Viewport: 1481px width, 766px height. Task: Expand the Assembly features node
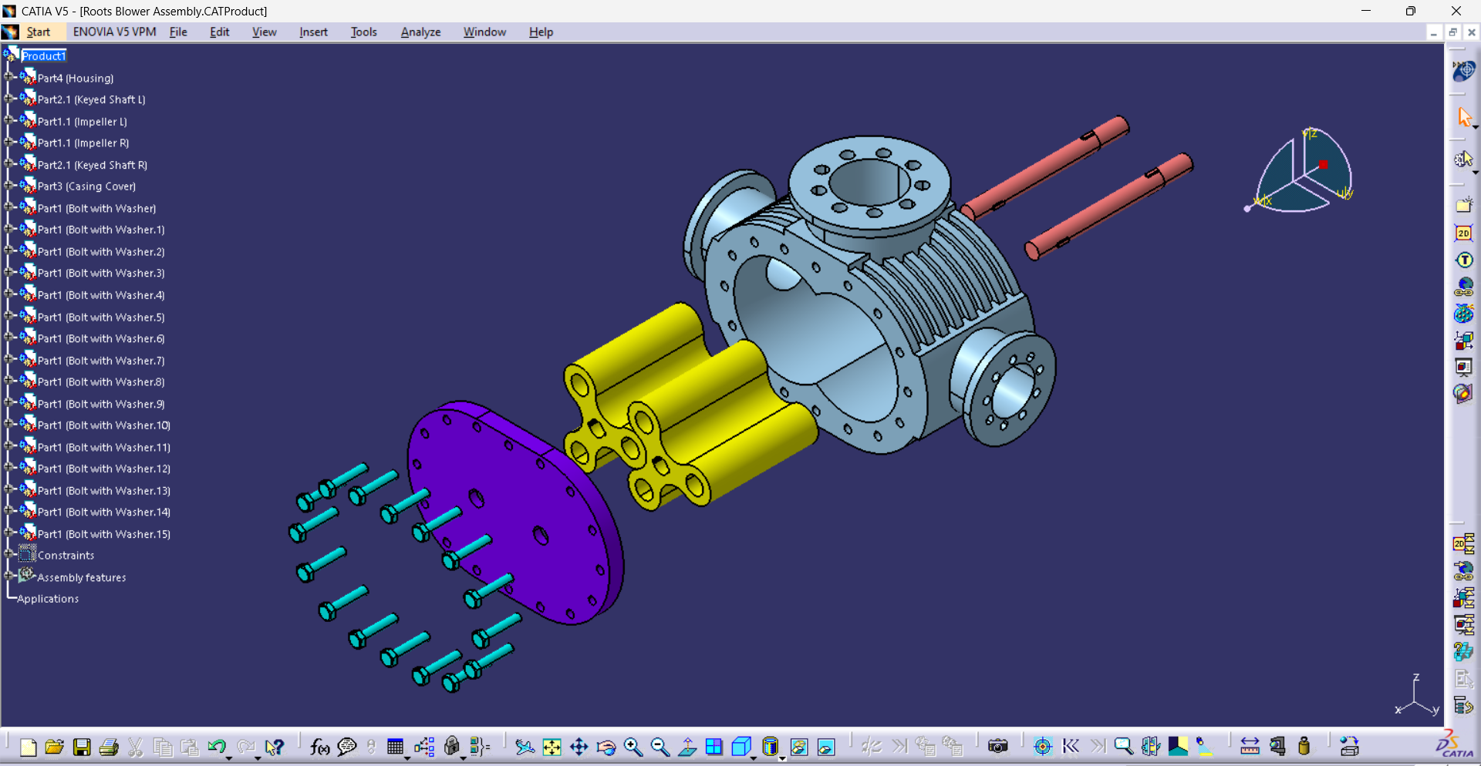point(8,576)
